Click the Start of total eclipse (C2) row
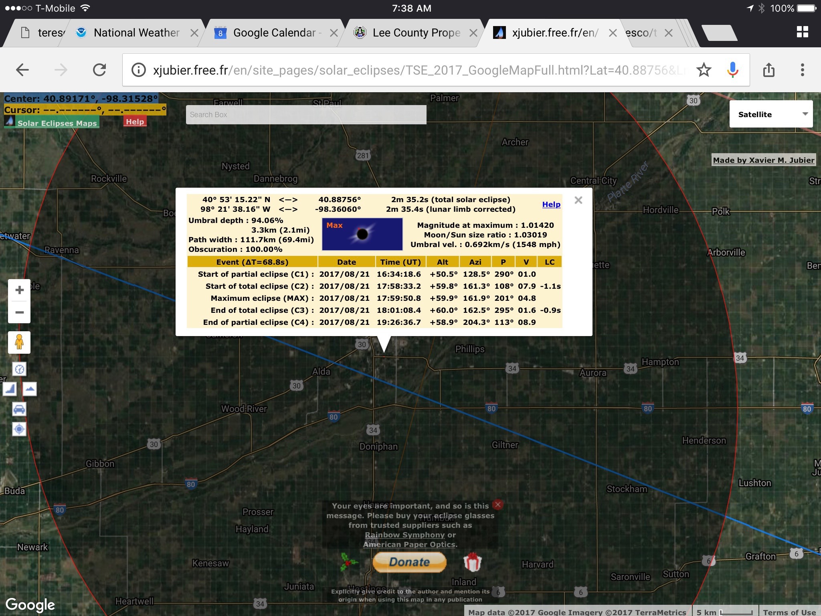821x616 pixels. pyautogui.click(x=374, y=286)
